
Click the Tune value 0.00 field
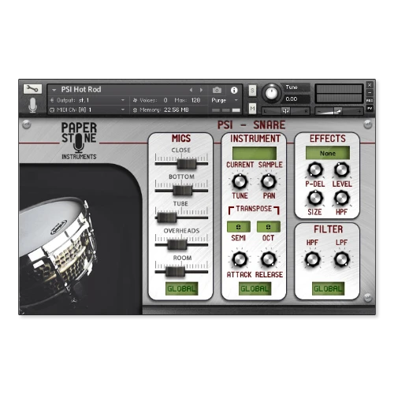tap(296, 99)
